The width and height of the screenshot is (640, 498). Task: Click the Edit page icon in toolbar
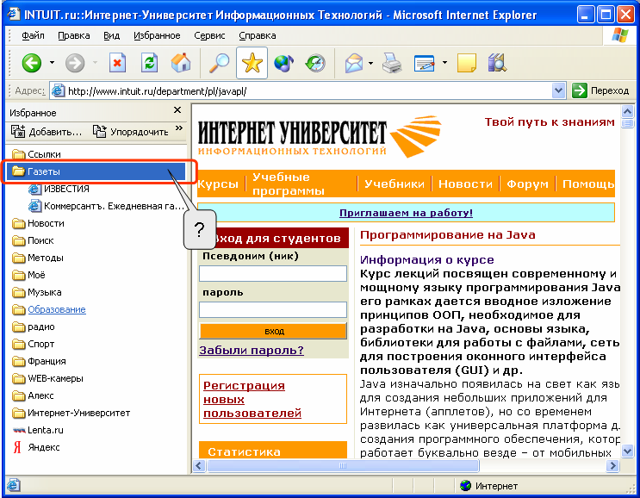425,63
